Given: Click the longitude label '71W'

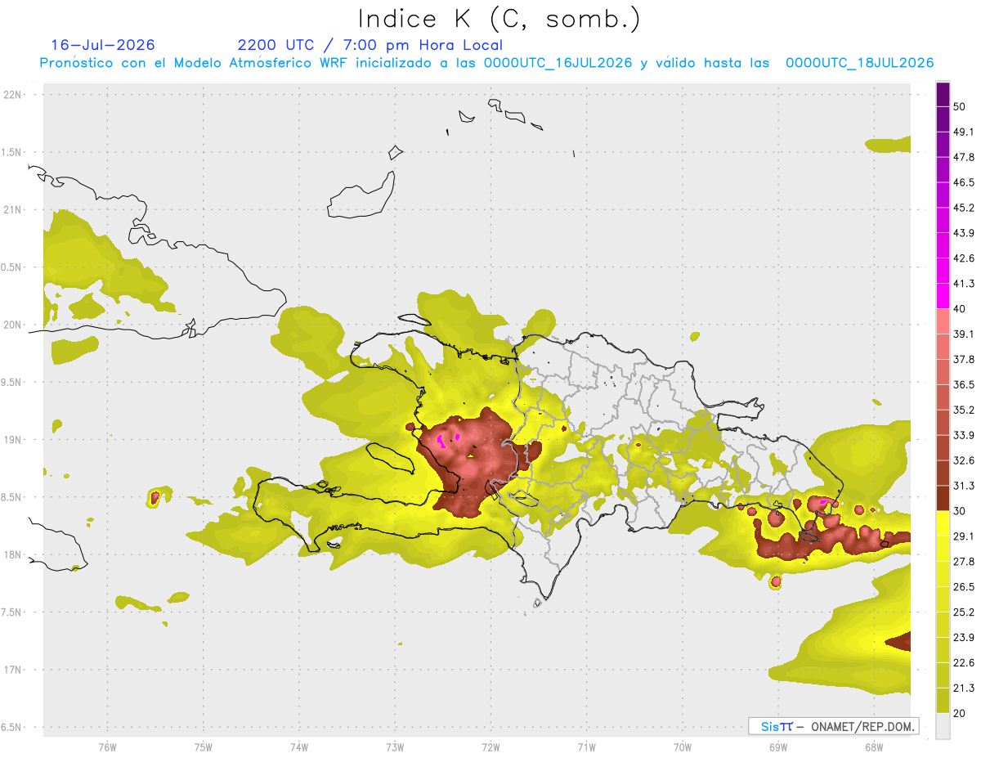Looking at the screenshot, I should click(x=586, y=747).
